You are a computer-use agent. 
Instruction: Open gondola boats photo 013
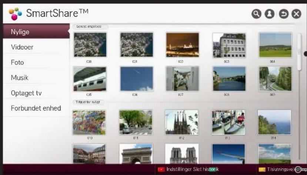tap(228, 122)
